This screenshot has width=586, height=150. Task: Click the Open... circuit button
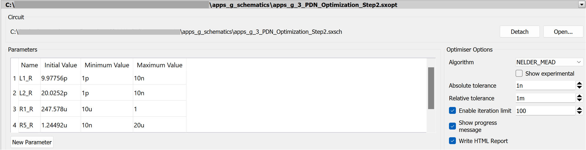coord(563,32)
